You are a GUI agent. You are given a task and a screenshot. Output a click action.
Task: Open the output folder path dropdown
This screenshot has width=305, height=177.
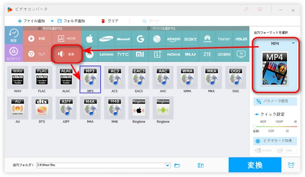tap(168, 165)
